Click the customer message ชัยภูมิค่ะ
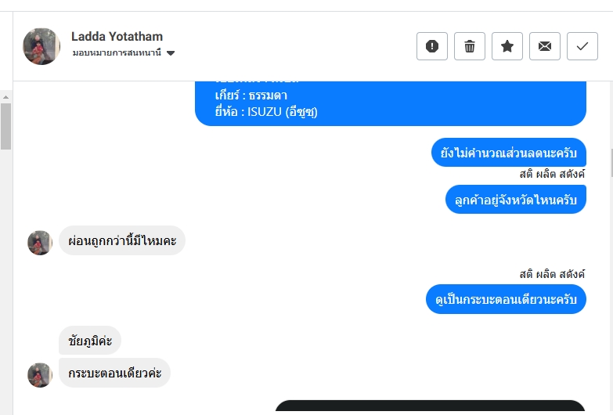This screenshot has height=415, width=613. pyautogui.click(x=90, y=341)
